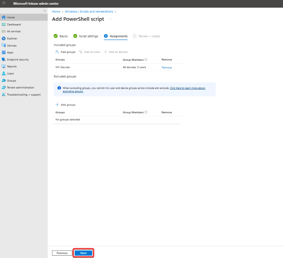The width and height of the screenshot is (283, 258).
Task: Select the Endpoint security shield icon
Action: click(4, 60)
